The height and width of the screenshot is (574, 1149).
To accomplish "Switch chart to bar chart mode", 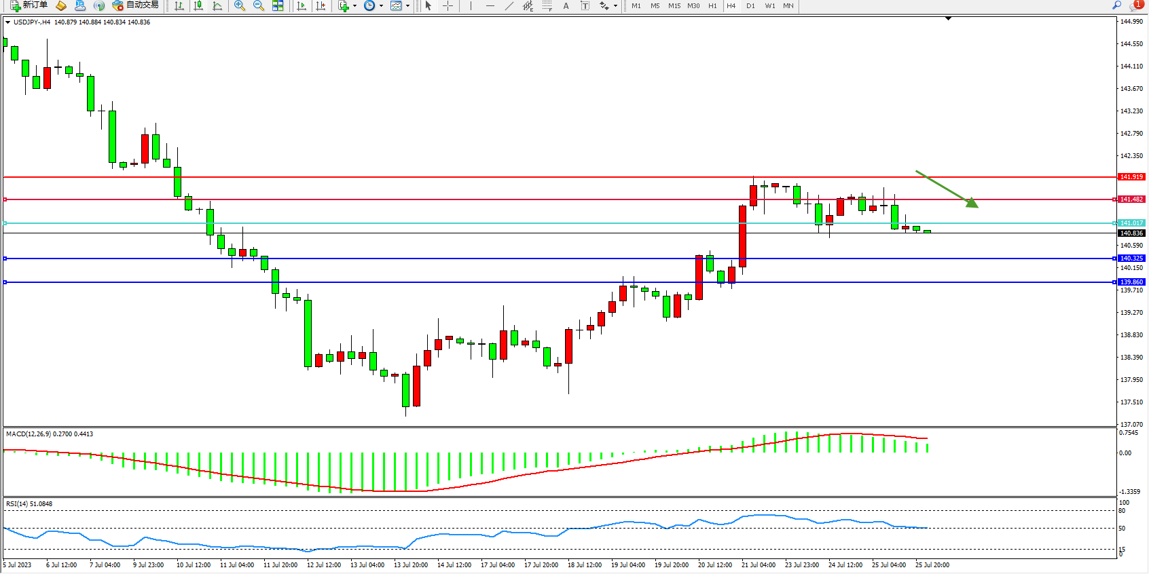I will (179, 5).
